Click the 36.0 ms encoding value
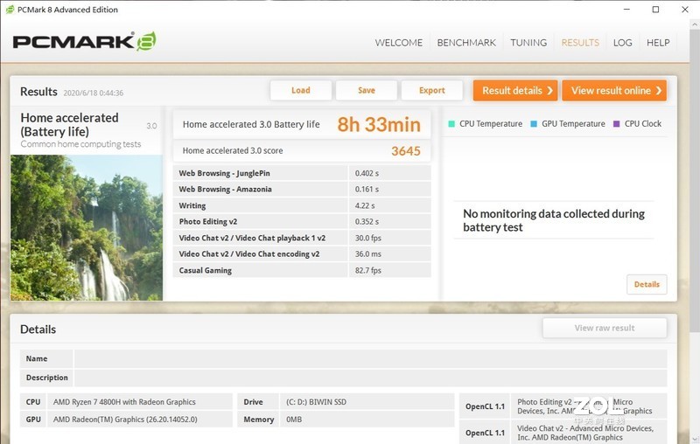The width and height of the screenshot is (700, 444). pyautogui.click(x=368, y=254)
